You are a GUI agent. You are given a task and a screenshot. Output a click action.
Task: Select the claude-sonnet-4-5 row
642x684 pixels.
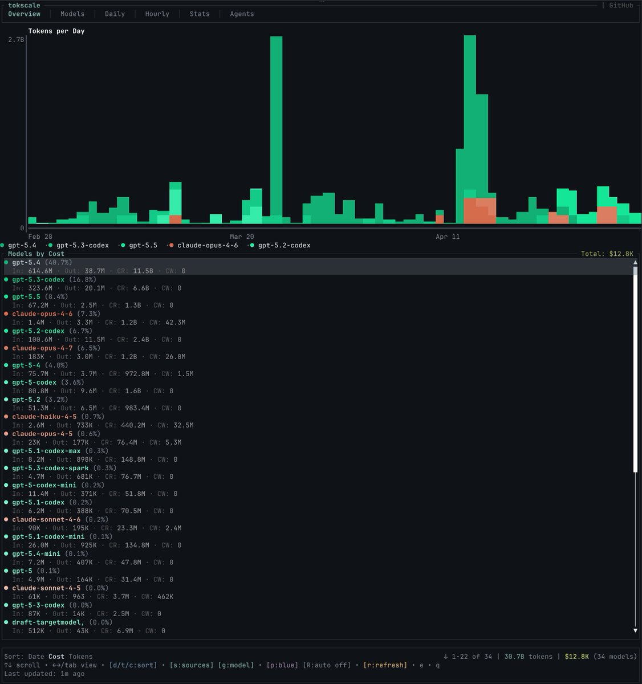pos(318,592)
